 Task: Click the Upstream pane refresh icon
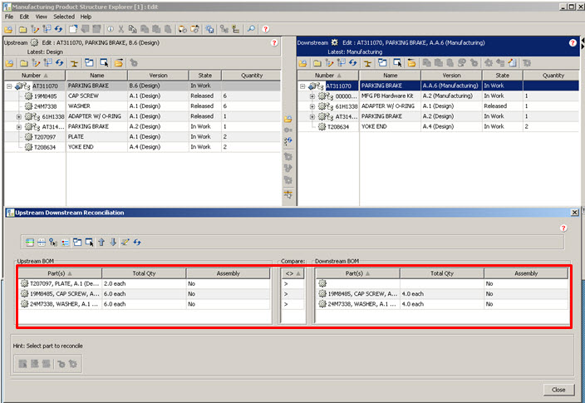pos(59,63)
